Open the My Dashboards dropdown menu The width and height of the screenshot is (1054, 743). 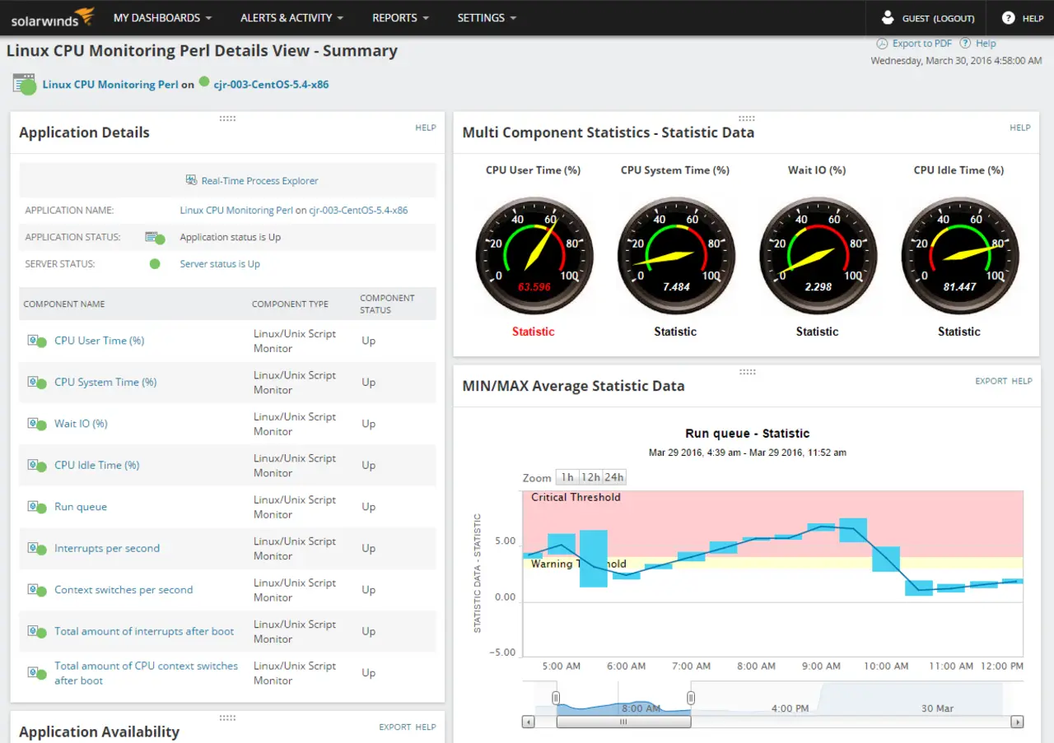tap(162, 17)
